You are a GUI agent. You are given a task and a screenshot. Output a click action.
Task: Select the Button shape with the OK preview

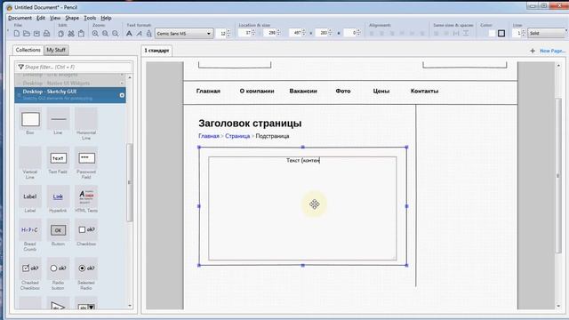[x=58, y=233]
